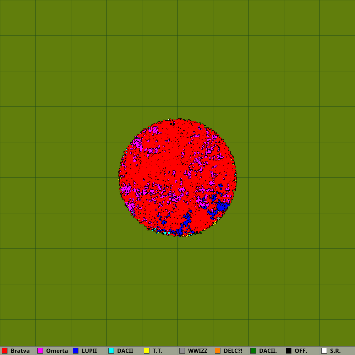
Task: Select the DELC?! label in legend
Action: coord(233,351)
